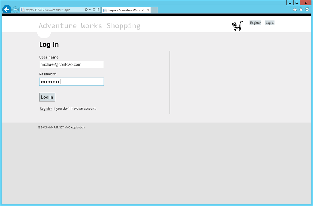Minimize the browser window
This screenshot has height=206, width=313.
(290, 3)
